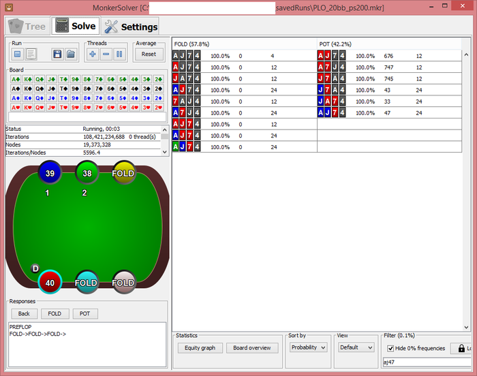Select POT hand row with value 745
This screenshot has width=477, height=376.
coord(389,79)
